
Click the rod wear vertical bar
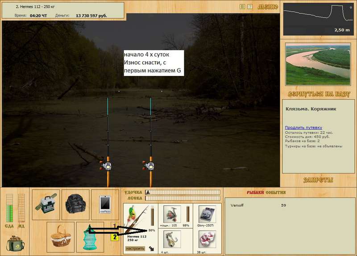pyautogui.click(x=152, y=217)
